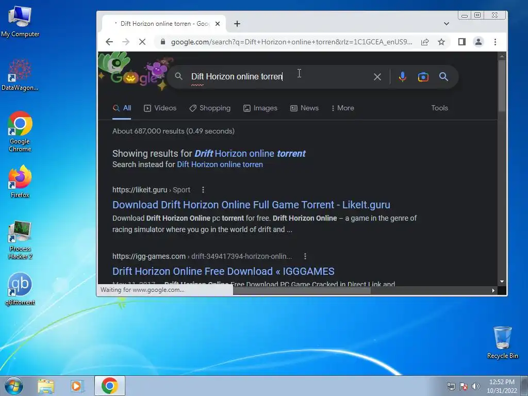Click the forward navigation arrow
The height and width of the screenshot is (396, 528).
126,42
